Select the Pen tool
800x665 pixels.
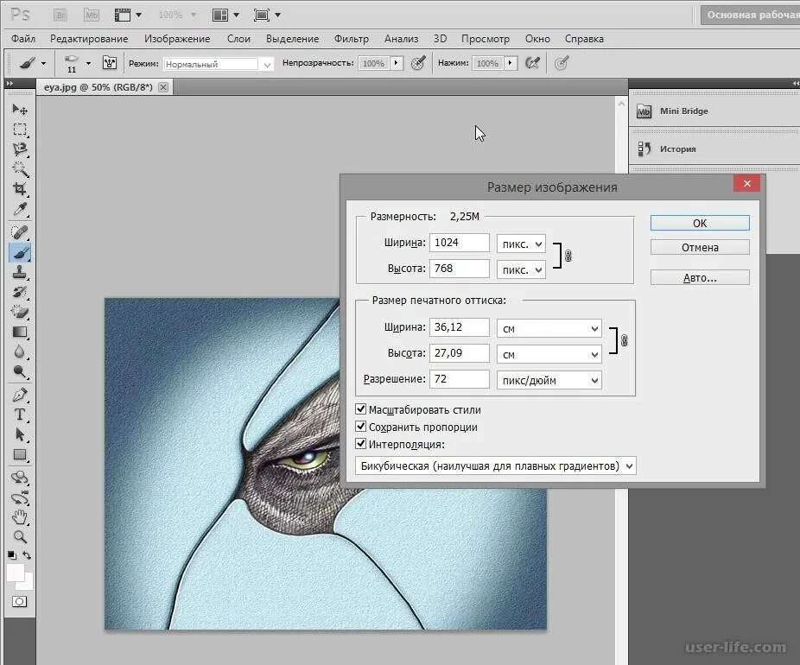(x=20, y=396)
